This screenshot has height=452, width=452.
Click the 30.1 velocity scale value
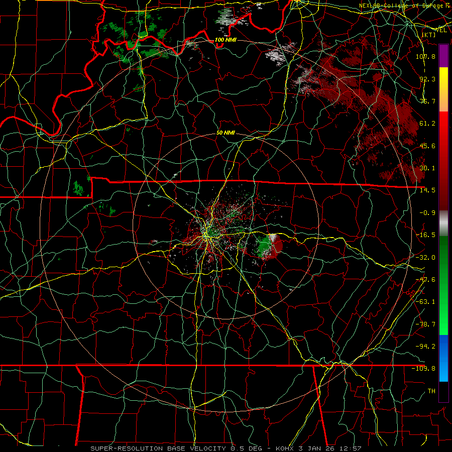click(428, 168)
